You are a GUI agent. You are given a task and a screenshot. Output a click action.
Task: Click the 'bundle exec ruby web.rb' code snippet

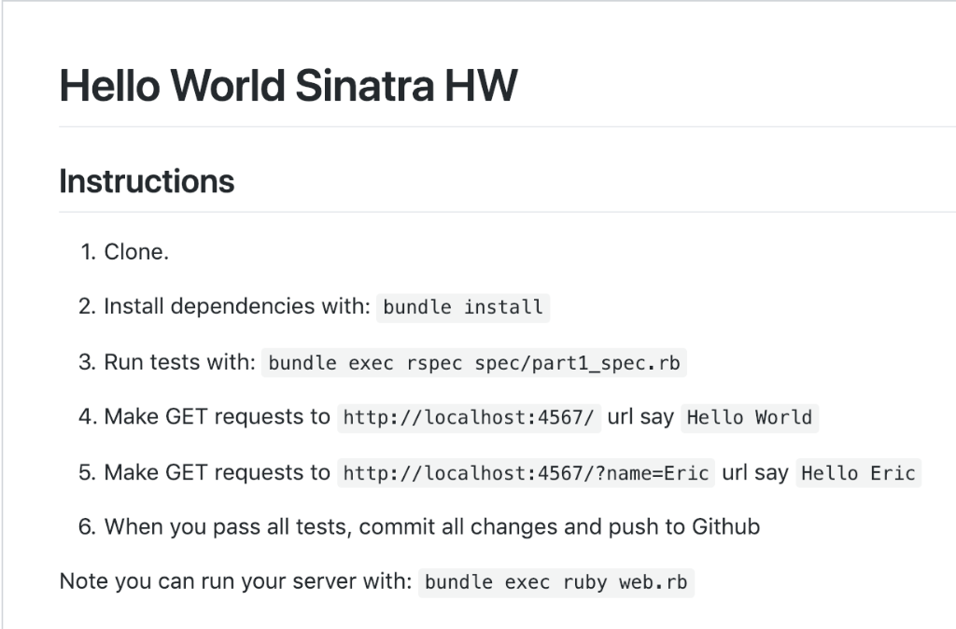tap(556, 582)
